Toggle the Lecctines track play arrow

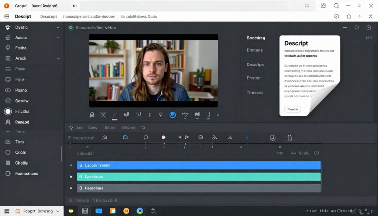pyautogui.click(x=71, y=177)
